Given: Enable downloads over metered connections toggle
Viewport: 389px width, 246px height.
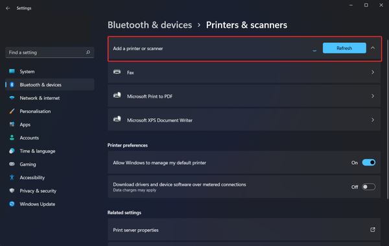Looking at the screenshot, I should 369,187.
